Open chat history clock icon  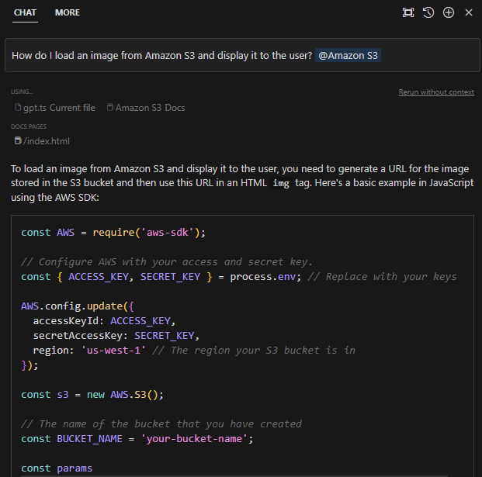tap(428, 12)
